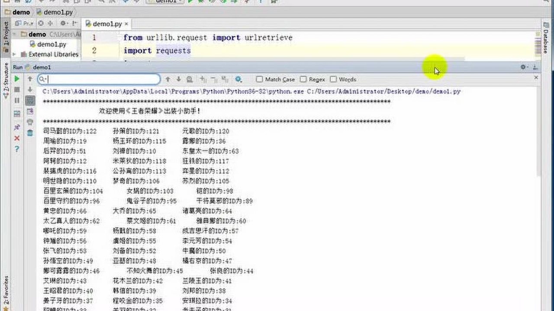Select demo1.py in the project tree
This screenshot has width=554, height=311.
pos(51,44)
